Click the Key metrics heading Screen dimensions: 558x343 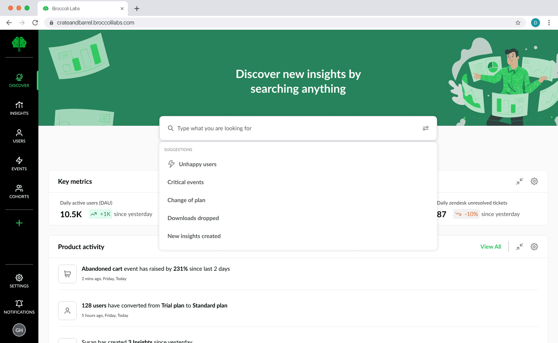[x=75, y=181]
